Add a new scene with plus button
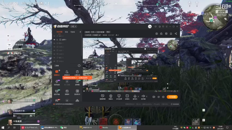This screenshot has height=130, width=232. pos(80,32)
